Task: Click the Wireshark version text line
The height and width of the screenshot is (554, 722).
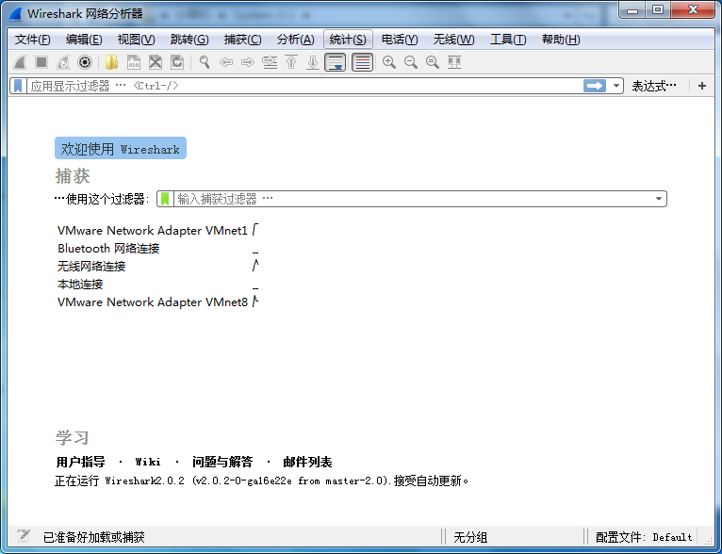Action: pyautogui.click(x=261, y=481)
